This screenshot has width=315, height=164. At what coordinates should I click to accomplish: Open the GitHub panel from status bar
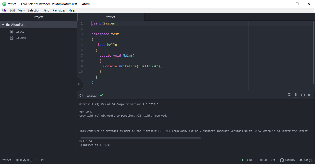287,160
